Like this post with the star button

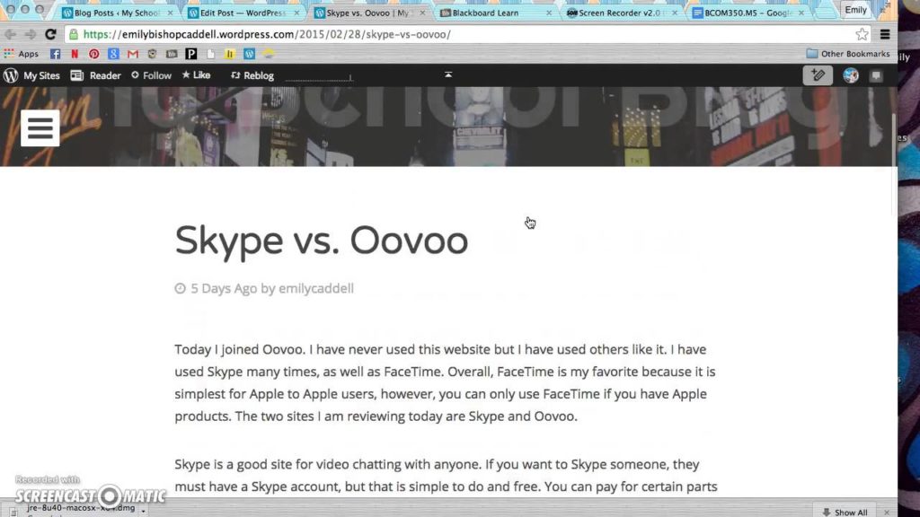point(196,75)
